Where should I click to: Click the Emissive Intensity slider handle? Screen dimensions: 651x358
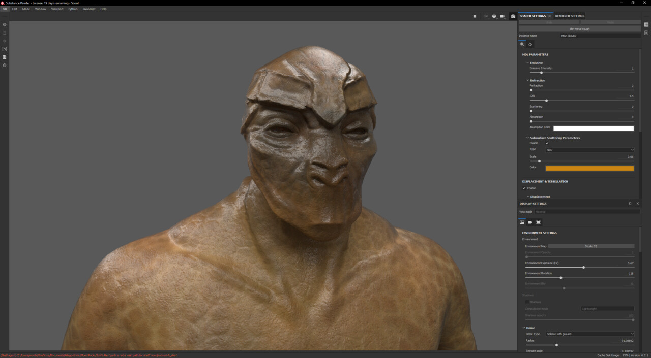(541, 73)
